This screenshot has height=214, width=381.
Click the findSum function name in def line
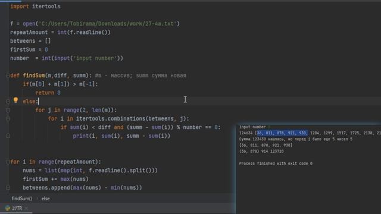coord(34,75)
